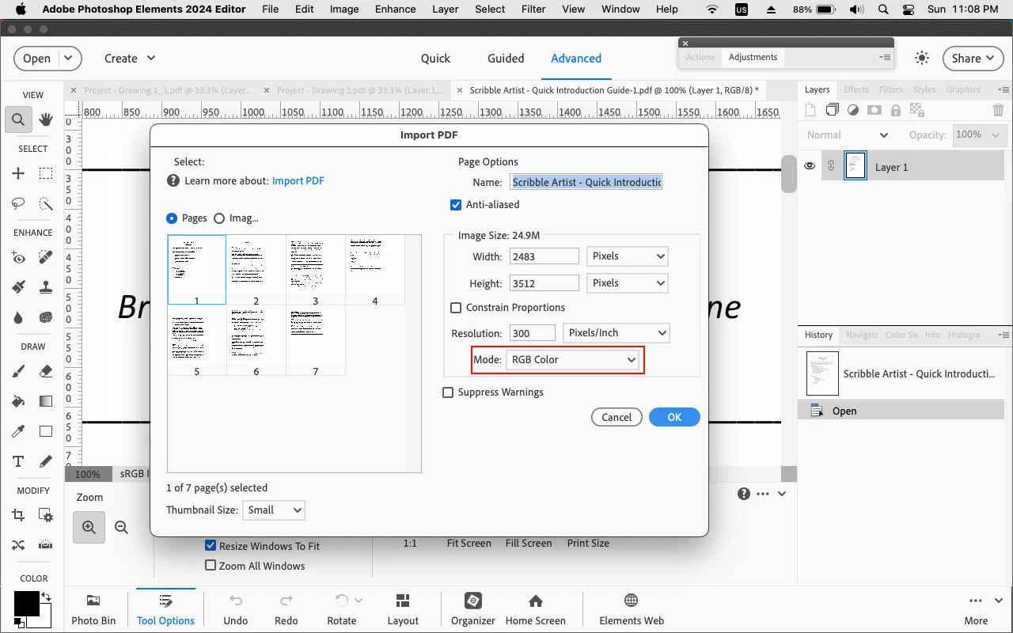
Task: Select the Lasso tool
Action: point(18,203)
